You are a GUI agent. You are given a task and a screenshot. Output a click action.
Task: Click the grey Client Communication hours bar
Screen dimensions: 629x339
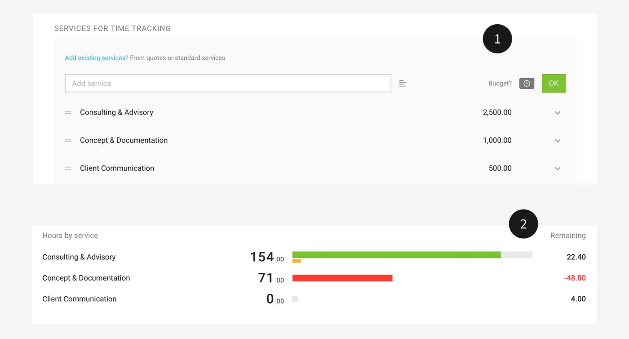[x=295, y=299]
